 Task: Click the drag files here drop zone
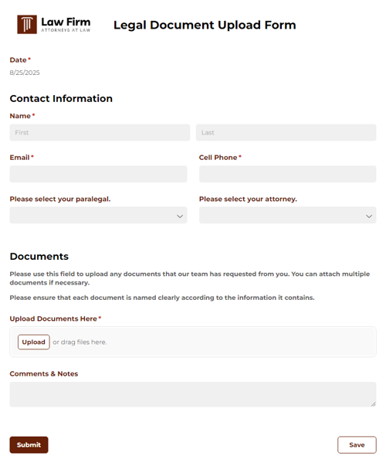[193, 342]
